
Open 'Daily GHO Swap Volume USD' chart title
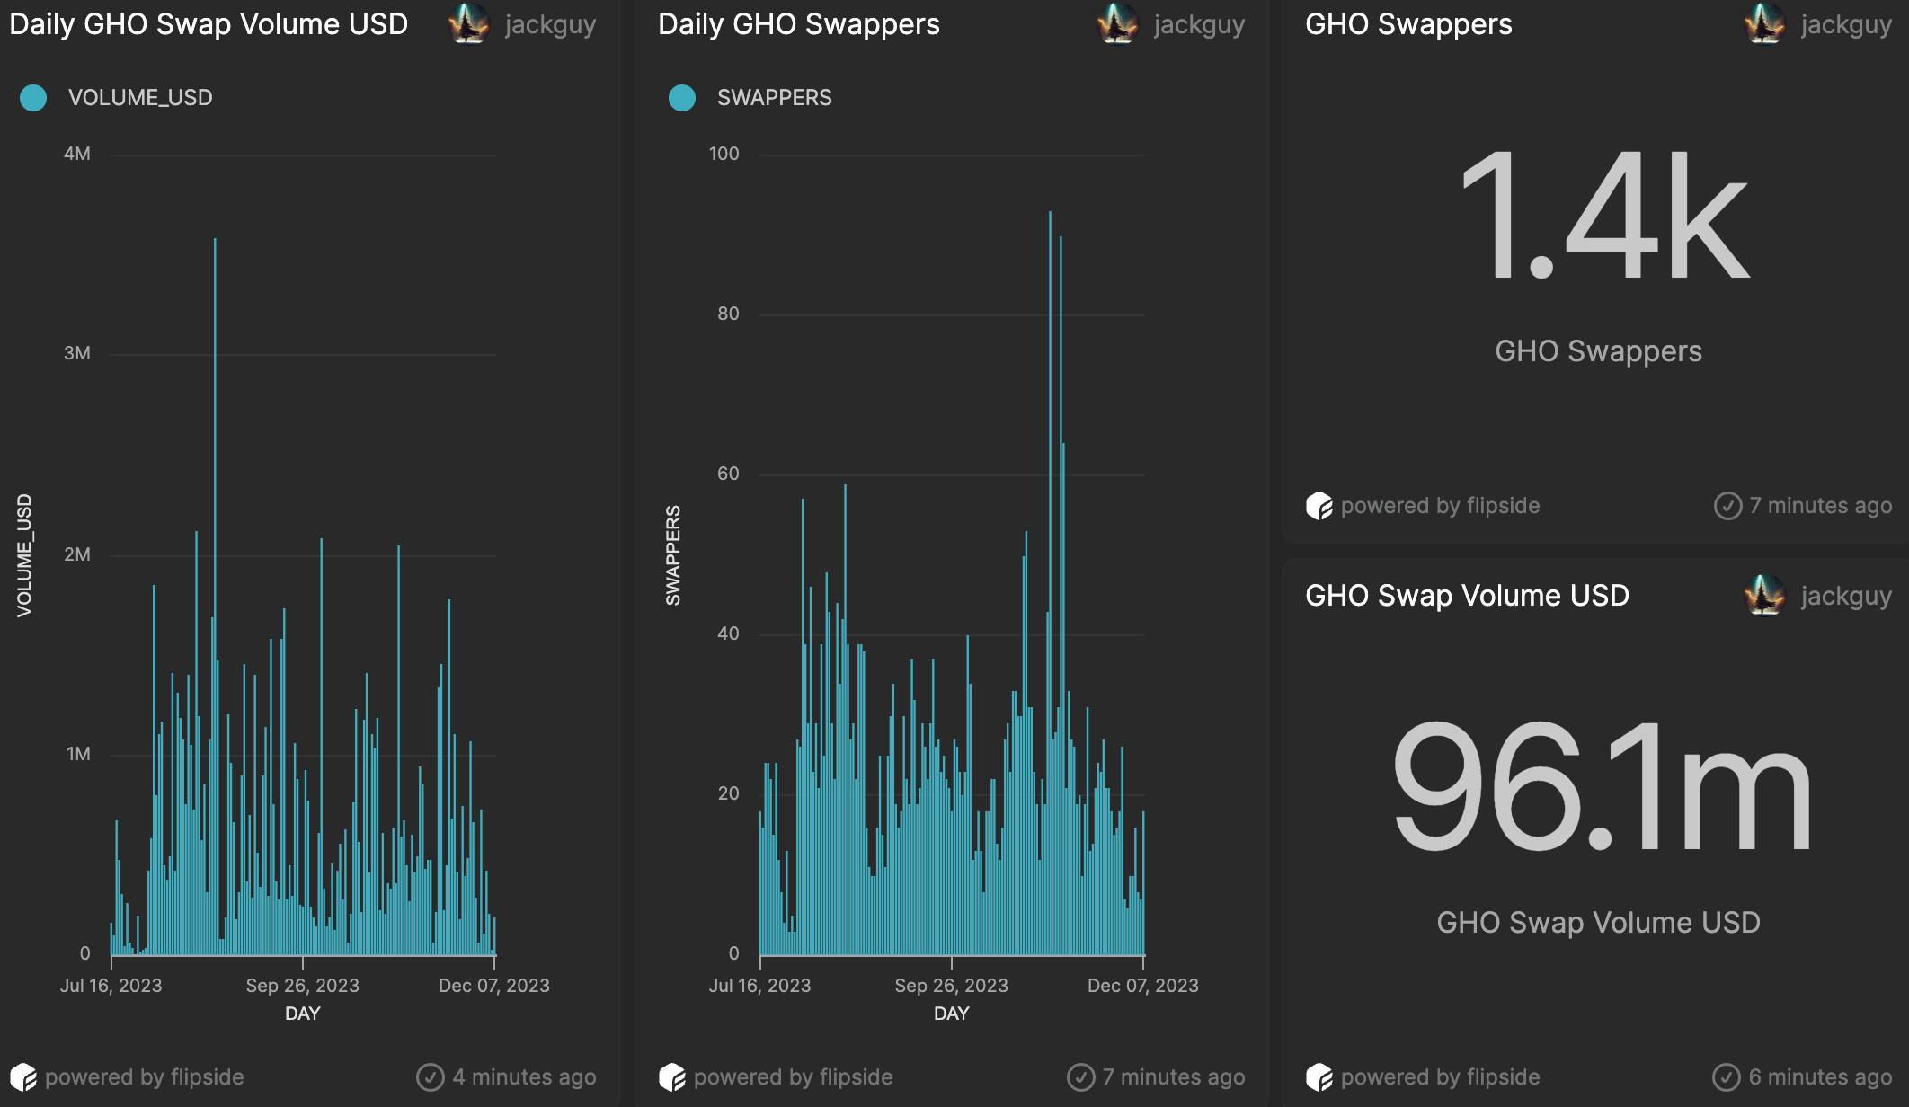pyautogui.click(x=209, y=24)
